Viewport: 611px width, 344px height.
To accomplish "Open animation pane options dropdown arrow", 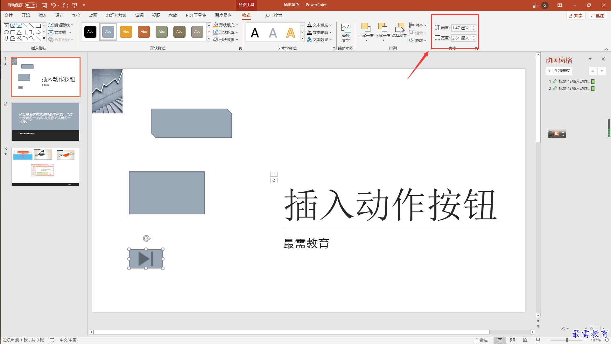I will [x=590, y=59].
